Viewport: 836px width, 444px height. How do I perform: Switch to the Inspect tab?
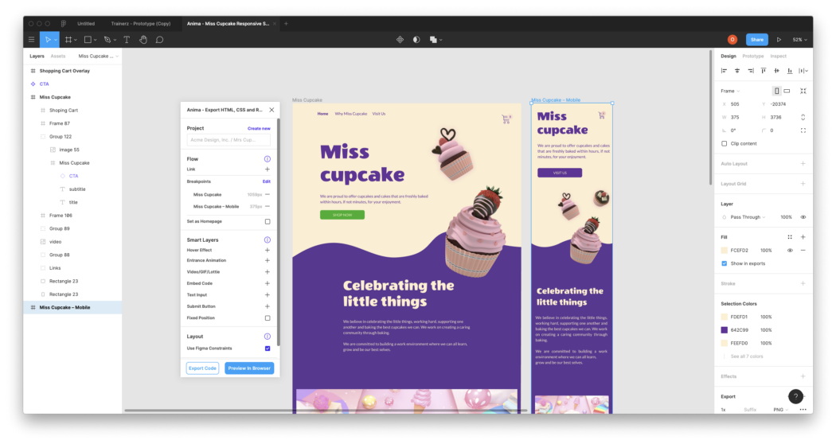[778, 56]
